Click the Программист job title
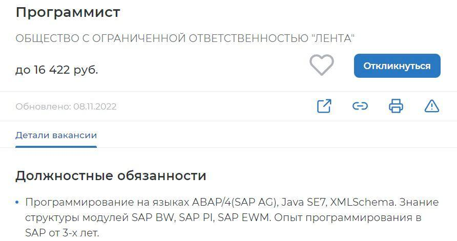Image resolution: width=457 pixels, height=241 pixels. [68, 12]
